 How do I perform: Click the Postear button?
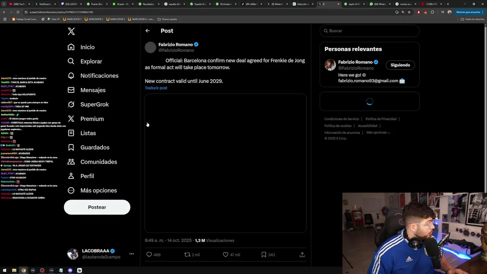tap(97, 207)
